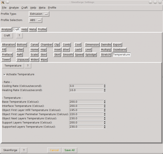This screenshot has width=163, height=154.
Task: Adjust Supported Layers Temperature spinner
Action: coord(105,127)
